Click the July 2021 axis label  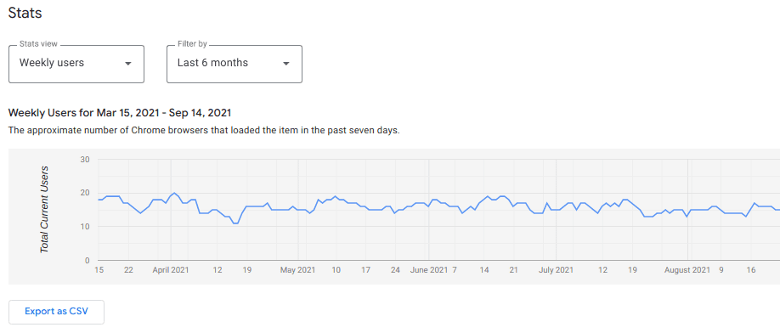click(x=557, y=270)
